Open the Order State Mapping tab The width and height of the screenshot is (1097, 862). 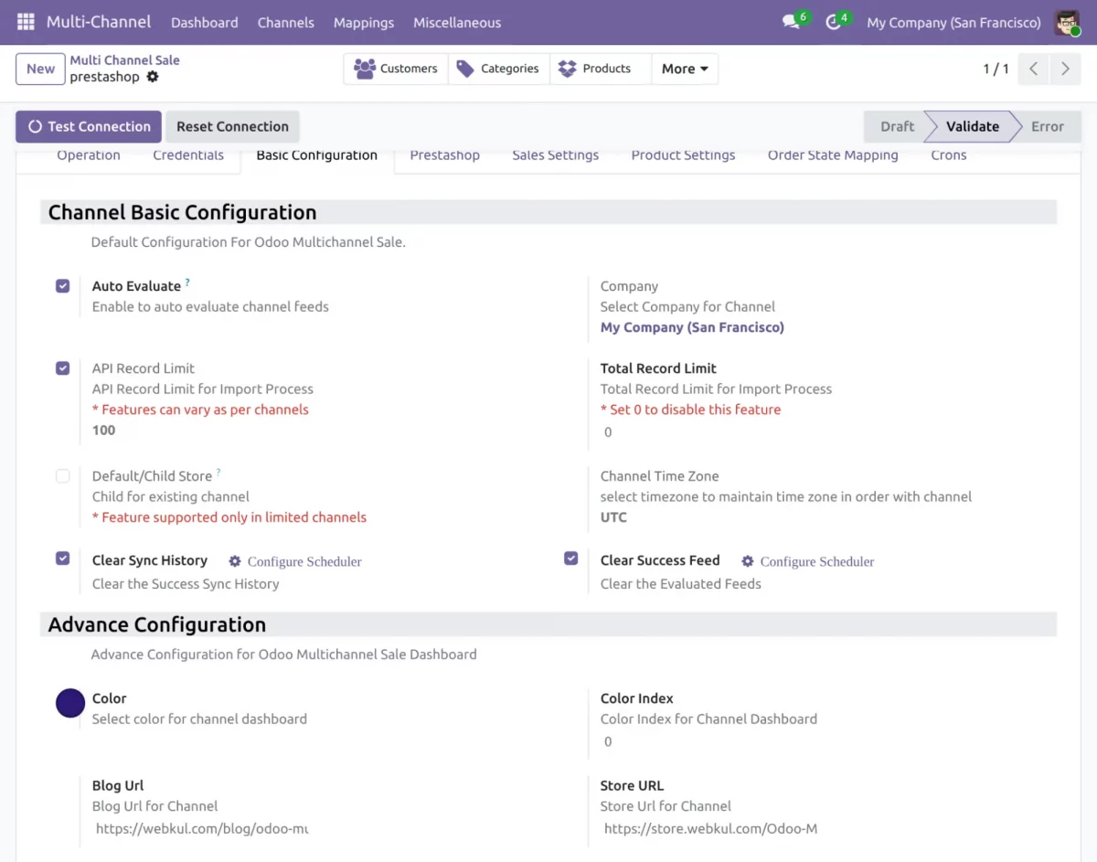[833, 155]
